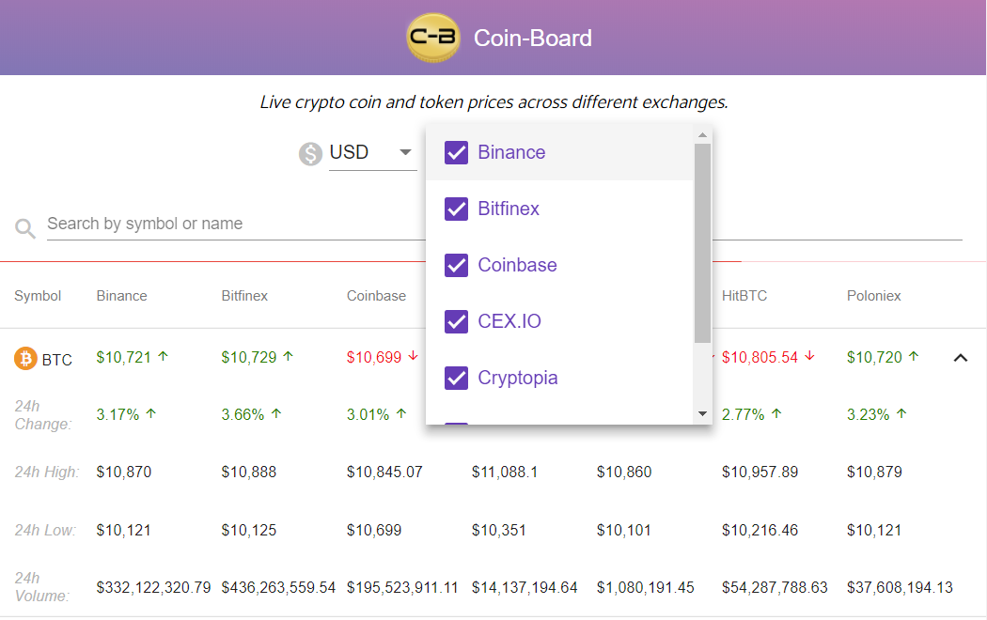Click the green up arrow beside the Binance price
This screenshot has height=620, width=987.
pos(163,356)
